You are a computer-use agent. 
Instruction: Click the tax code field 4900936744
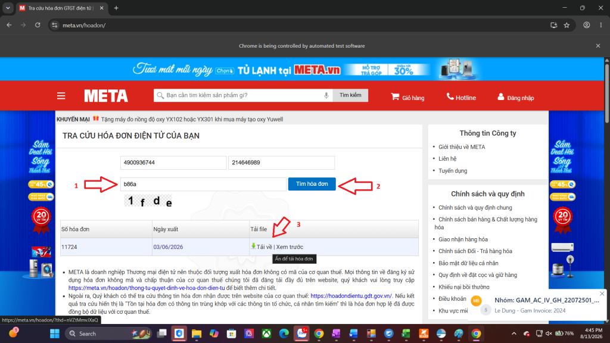click(173, 163)
